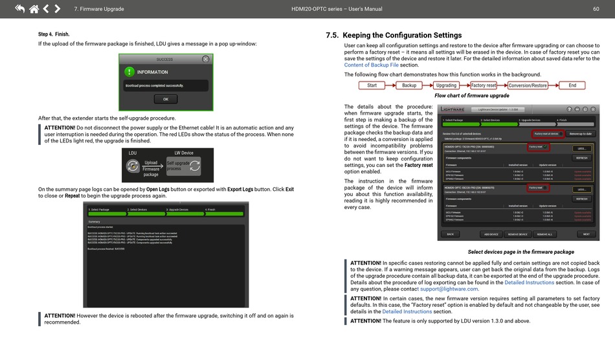The width and height of the screenshot is (615, 345).
Task: Click Remove up-to-date button
Action: (x=581, y=134)
